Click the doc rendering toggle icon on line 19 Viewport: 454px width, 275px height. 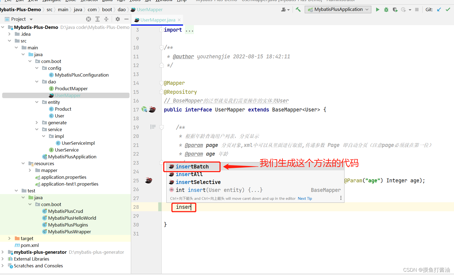click(153, 127)
